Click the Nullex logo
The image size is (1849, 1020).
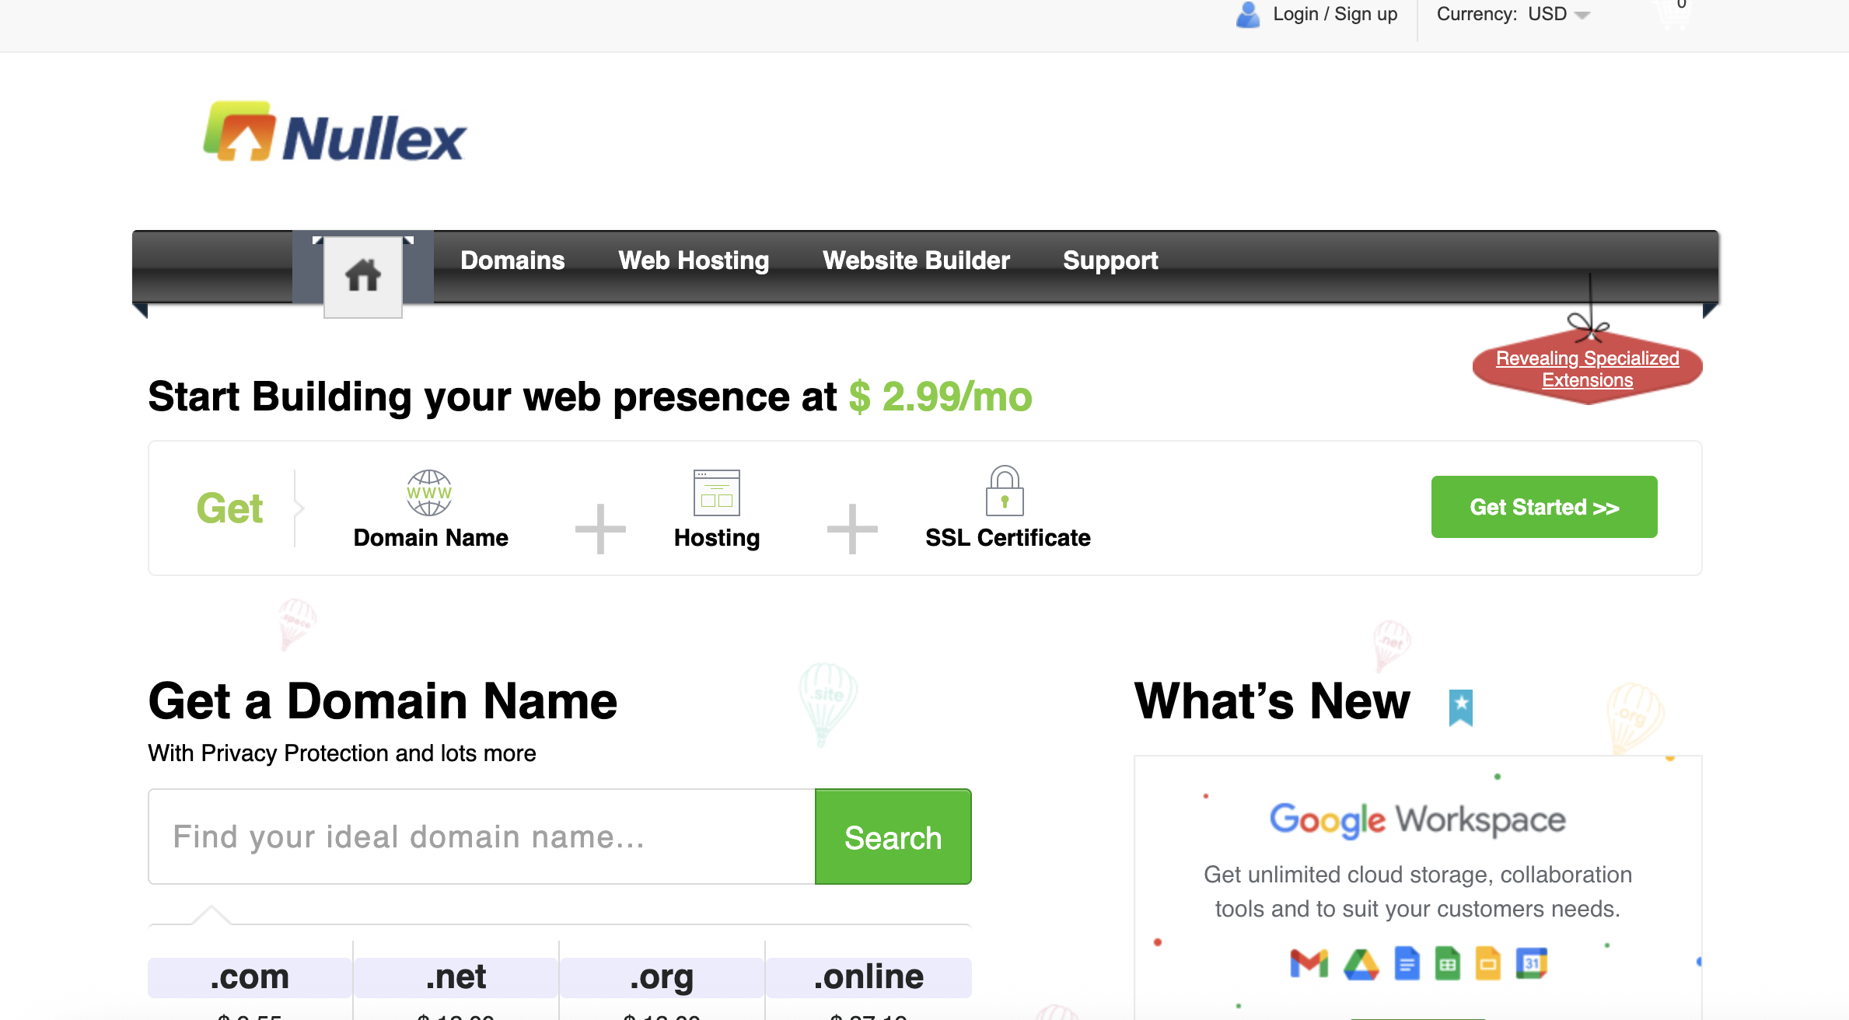click(334, 134)
